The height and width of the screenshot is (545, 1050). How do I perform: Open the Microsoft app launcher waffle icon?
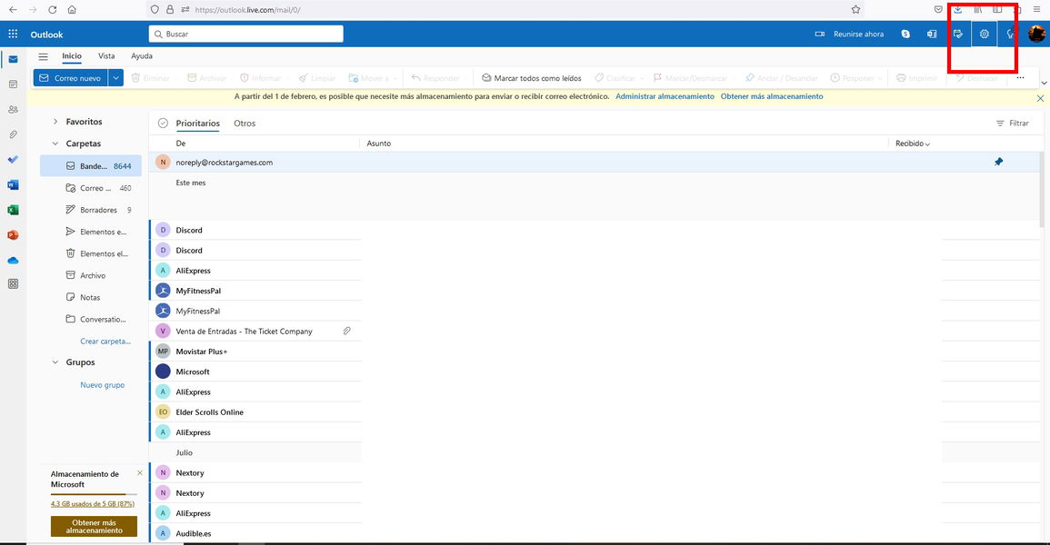pos(13,34)
